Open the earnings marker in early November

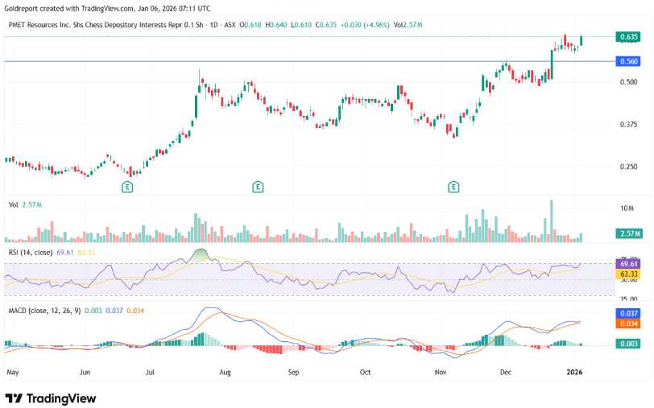click(x=454, y=187)
